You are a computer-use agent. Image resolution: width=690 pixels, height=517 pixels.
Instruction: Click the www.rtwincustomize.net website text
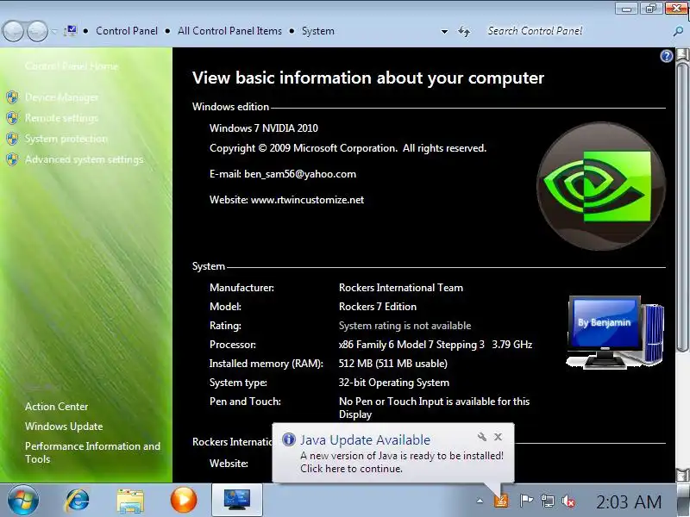(x=307, y=200)
